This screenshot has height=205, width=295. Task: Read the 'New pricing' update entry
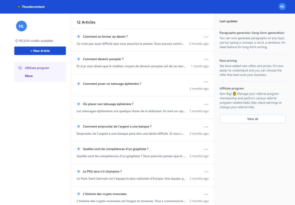pyautogui.click(x=228, y=61)
